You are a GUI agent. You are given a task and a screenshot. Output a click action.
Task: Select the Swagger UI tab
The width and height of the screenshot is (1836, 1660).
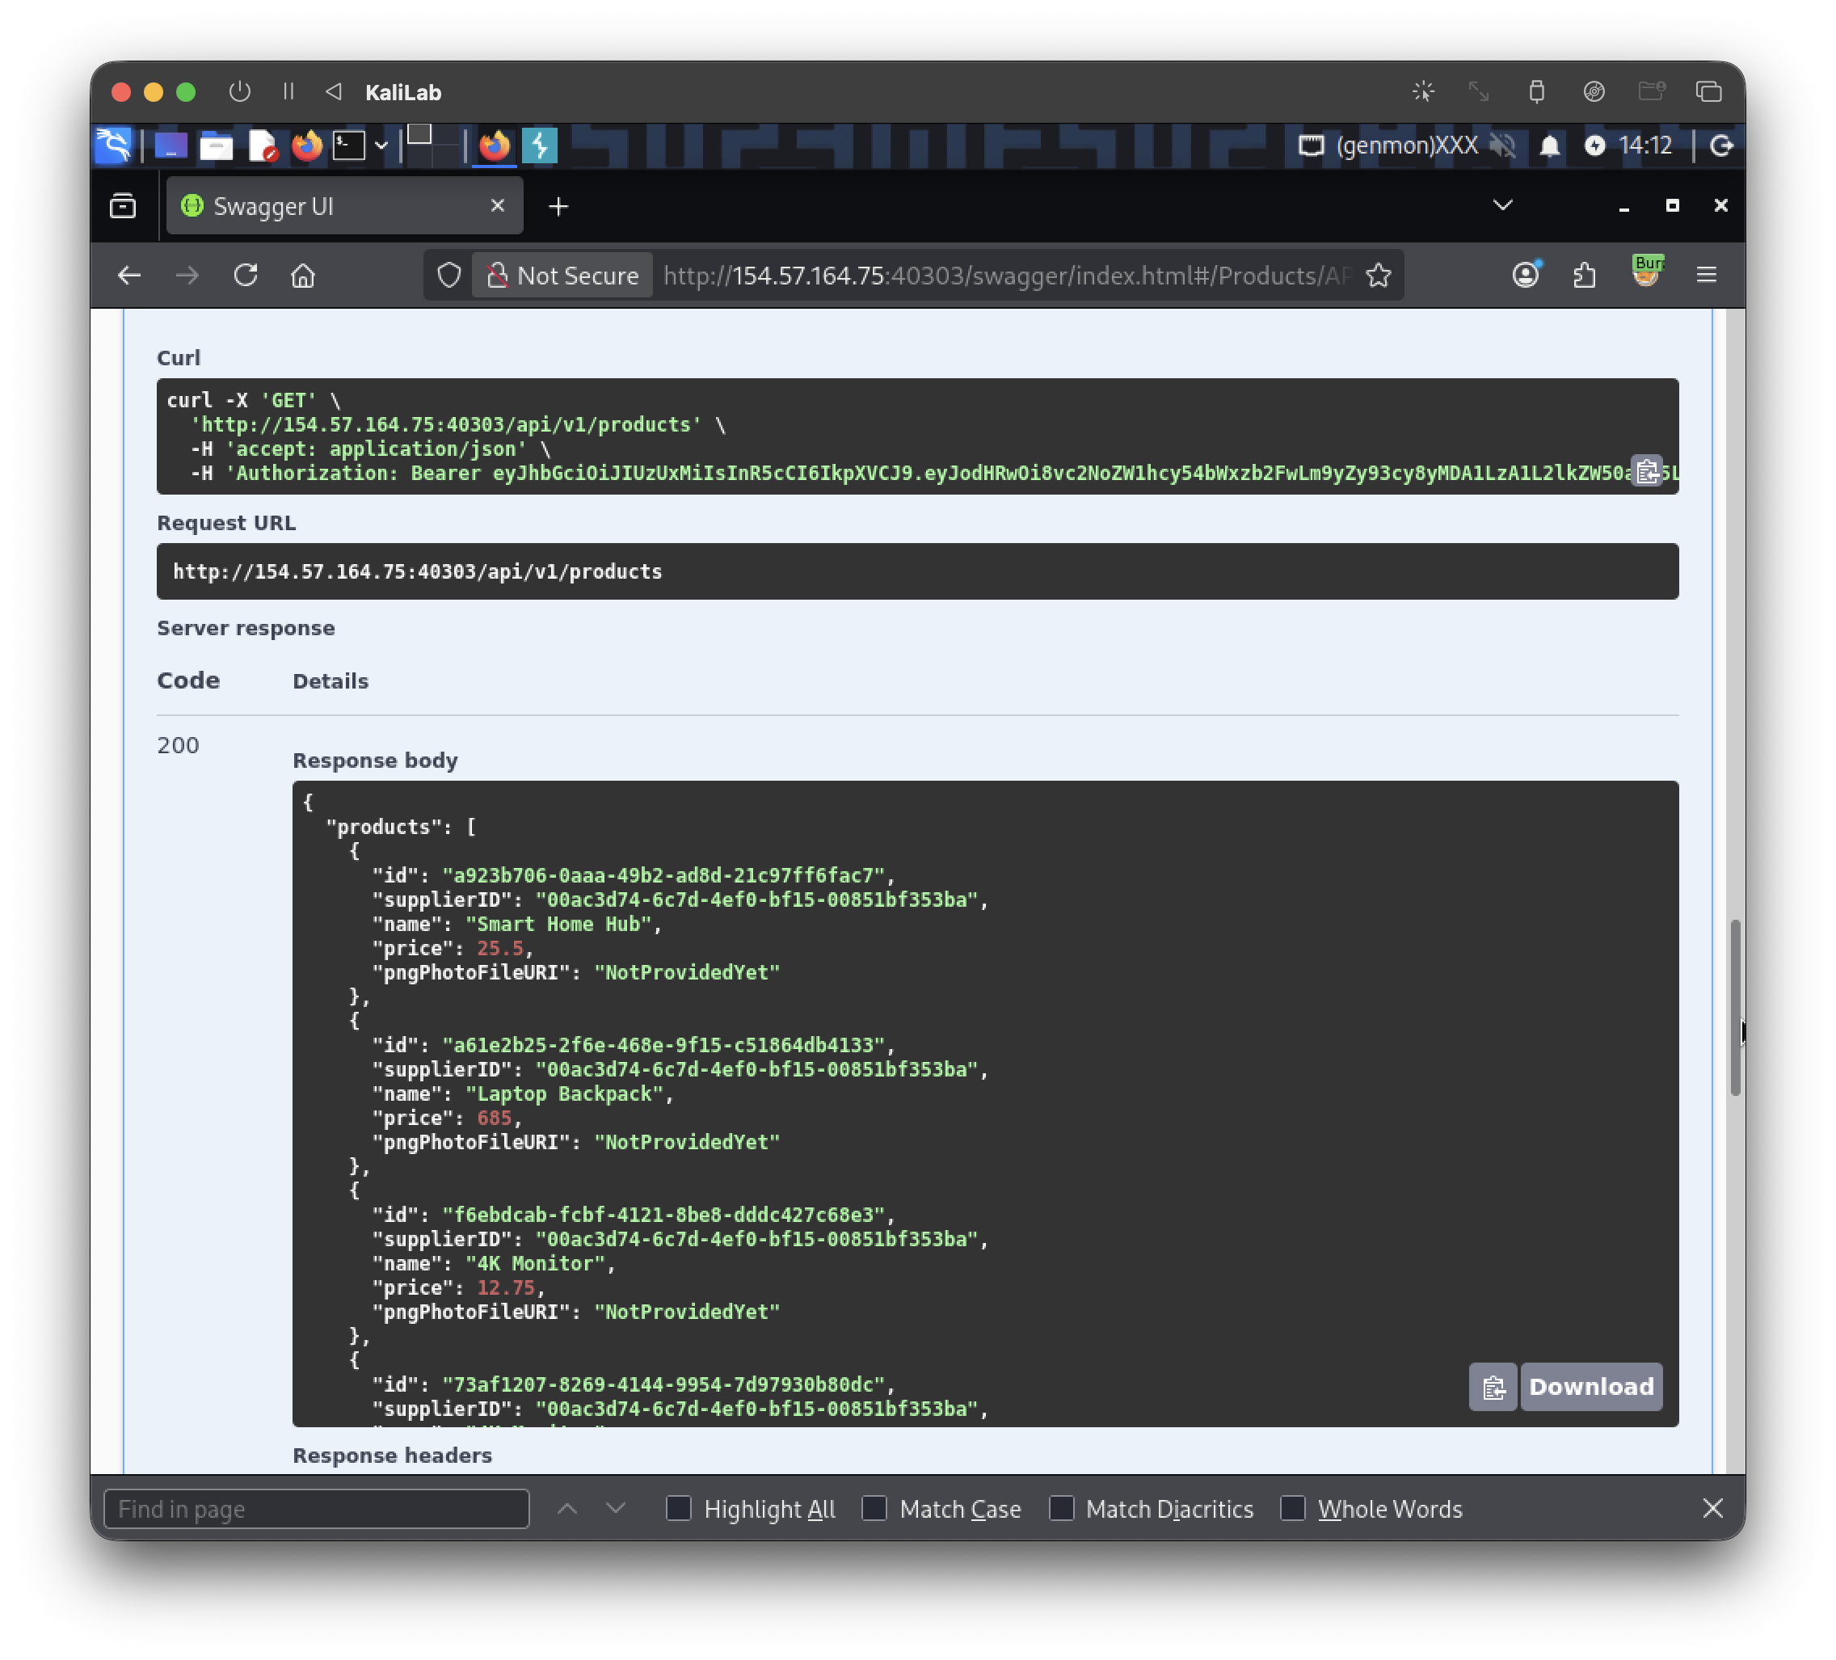coord(344,206)
